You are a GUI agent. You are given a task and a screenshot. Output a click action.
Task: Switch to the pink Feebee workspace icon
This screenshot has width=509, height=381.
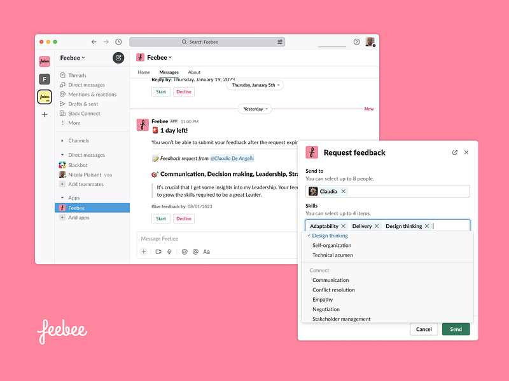[45, 61]
